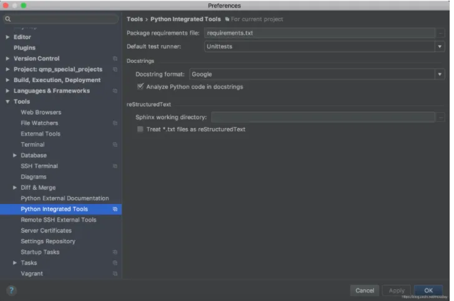
Task: Click the Sphinx working directory field
Action: click(x=322, y=117)
